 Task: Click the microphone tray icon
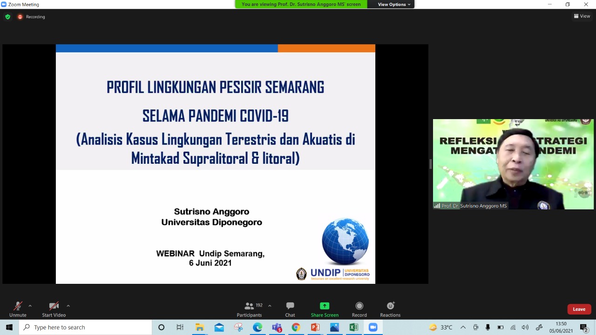pos(488,327)
